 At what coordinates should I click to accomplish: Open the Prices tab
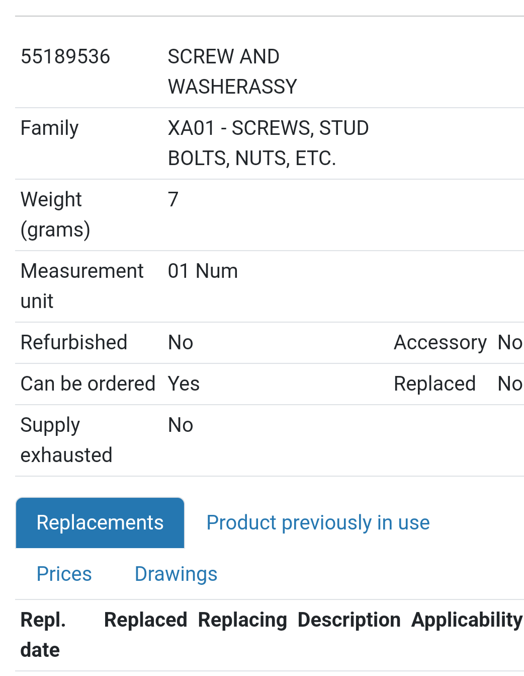tap(64, 574)
